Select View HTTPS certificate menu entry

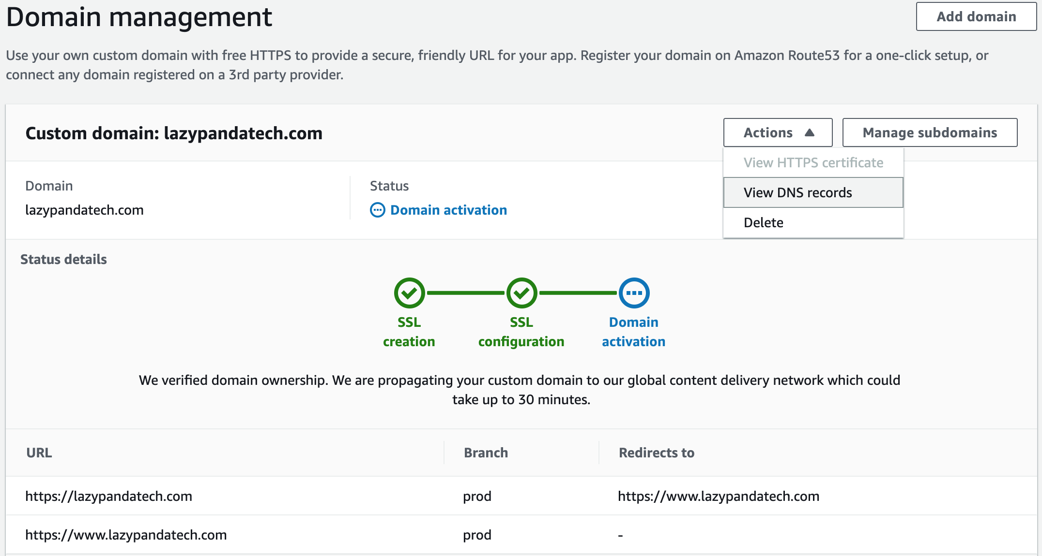pyautogui.click(x=813, y=162)
